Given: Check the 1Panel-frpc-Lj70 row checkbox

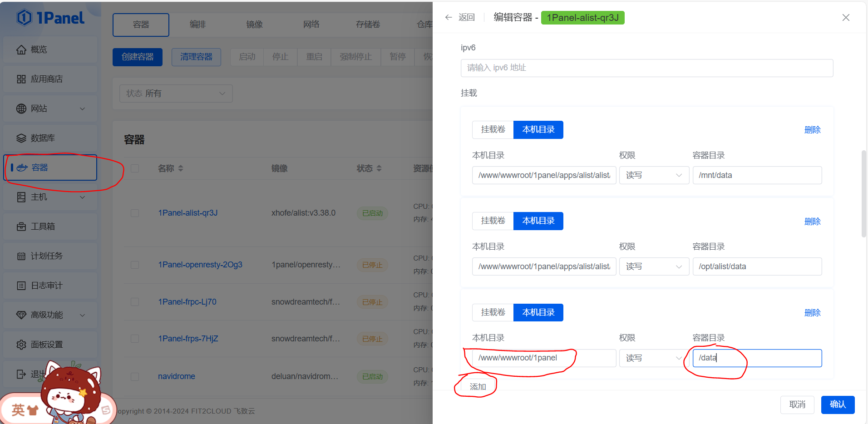Looking at the screenshot, I should tap(135, 302).
